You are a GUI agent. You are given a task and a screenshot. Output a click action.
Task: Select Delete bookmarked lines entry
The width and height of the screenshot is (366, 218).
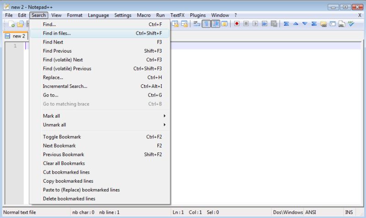(x=100, y=199)
